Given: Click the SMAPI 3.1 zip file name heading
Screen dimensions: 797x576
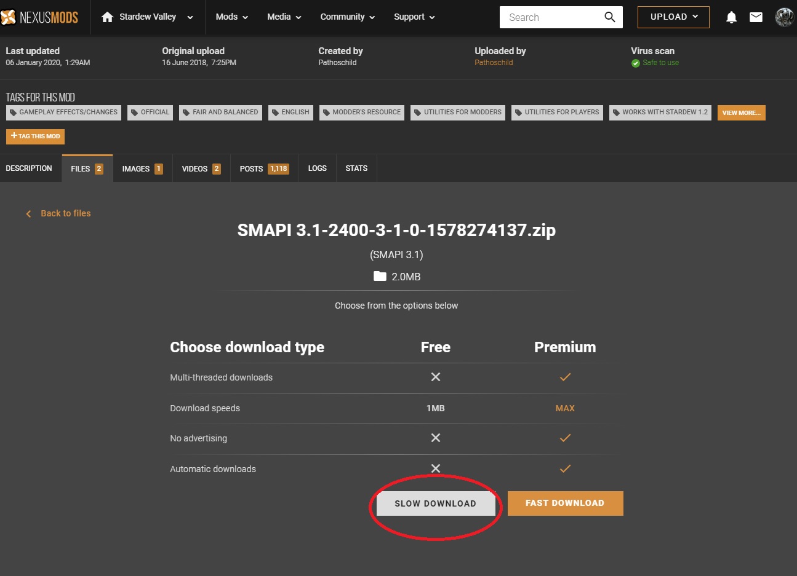Looking at the screenshot, I should (396, 230).
